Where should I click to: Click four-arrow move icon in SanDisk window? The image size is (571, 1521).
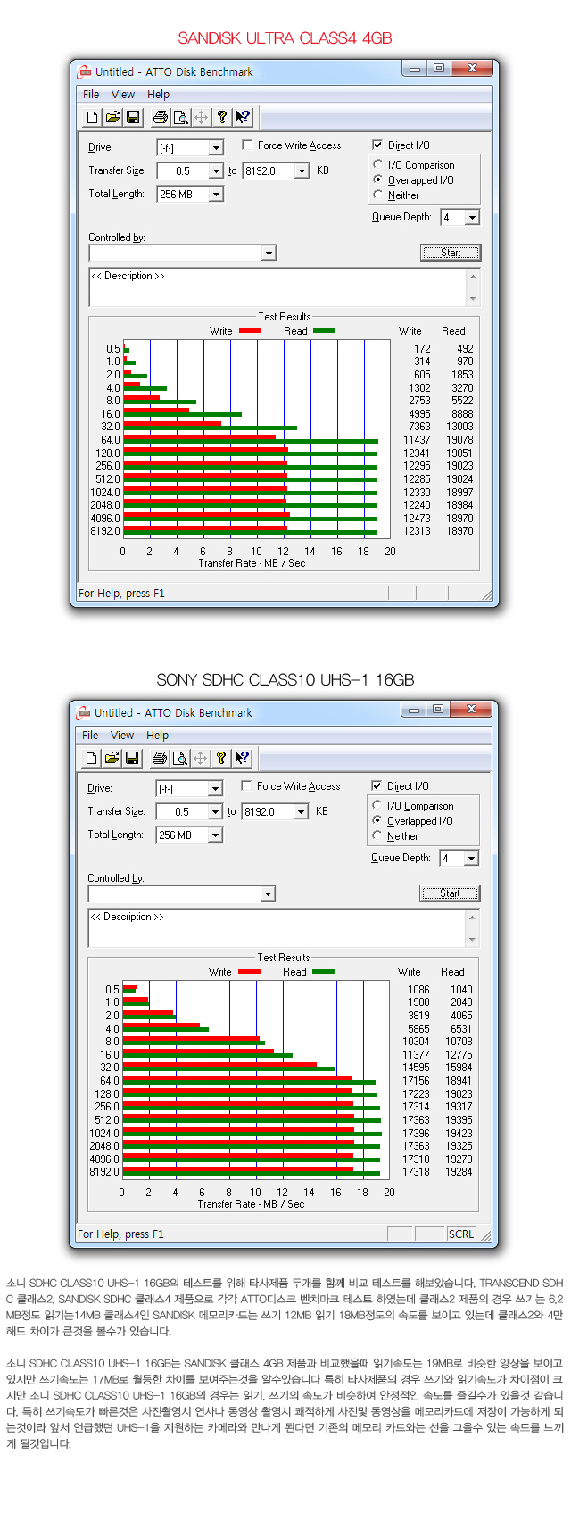click(x=202, y=117)
